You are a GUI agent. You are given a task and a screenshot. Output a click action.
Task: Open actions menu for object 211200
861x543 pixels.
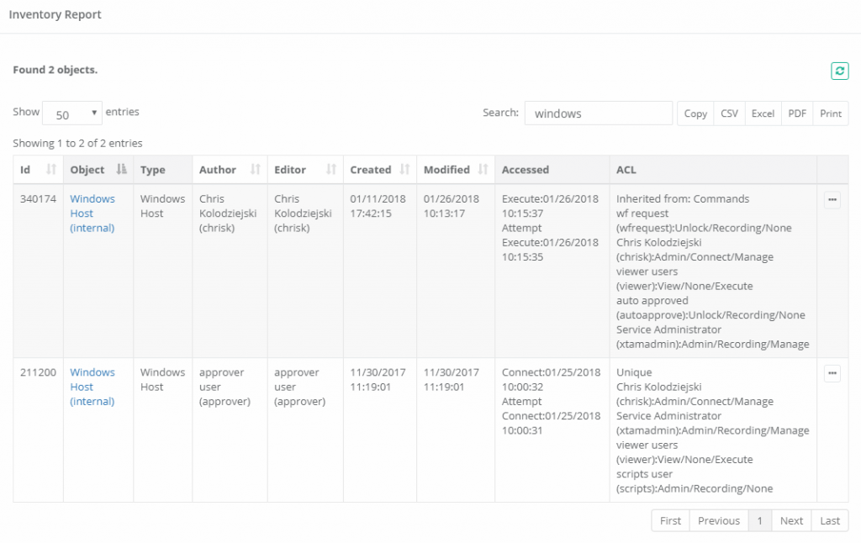tap(832, 374)
